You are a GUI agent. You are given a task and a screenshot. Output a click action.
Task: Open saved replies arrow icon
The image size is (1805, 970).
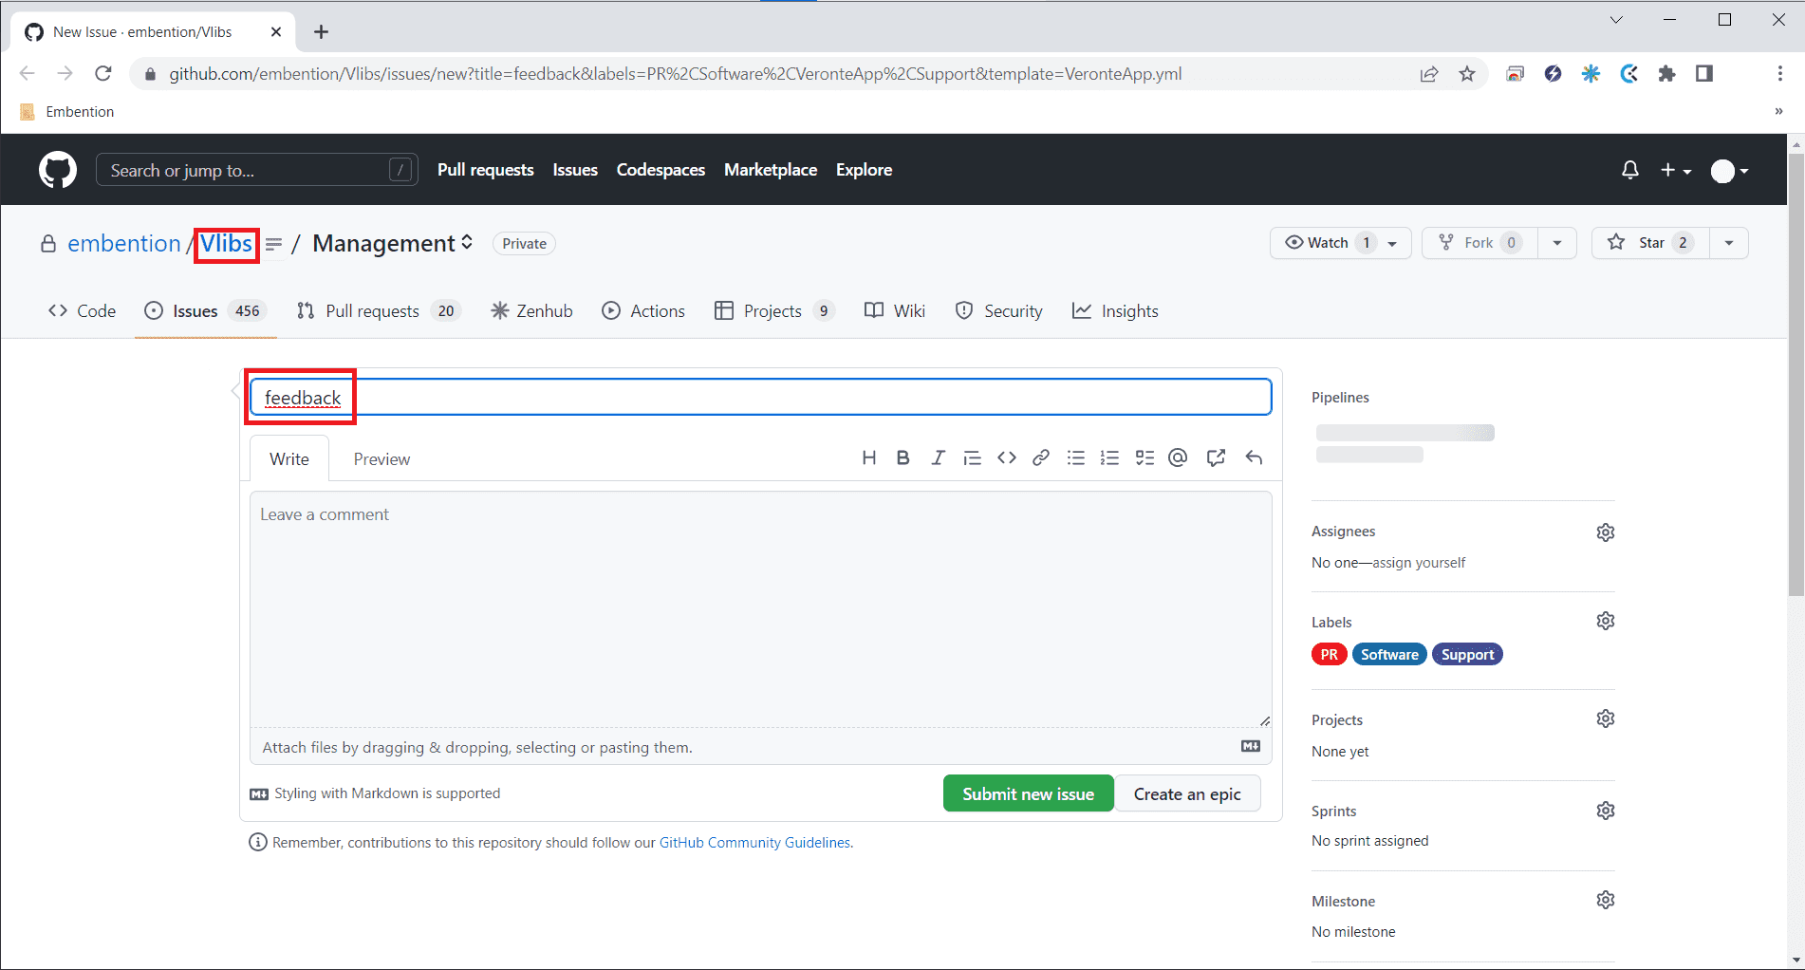point(1254,458)
